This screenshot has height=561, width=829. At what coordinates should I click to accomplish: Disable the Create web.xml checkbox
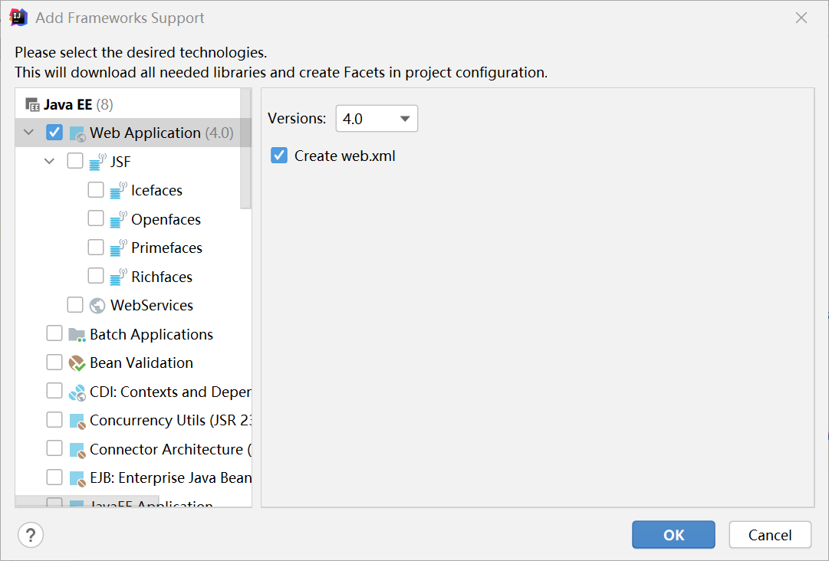point(279,156)
